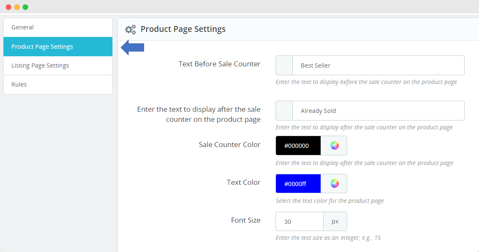Screen dimensions: 479x252
Task: Open the General settings tab
Action: [58, 27]
